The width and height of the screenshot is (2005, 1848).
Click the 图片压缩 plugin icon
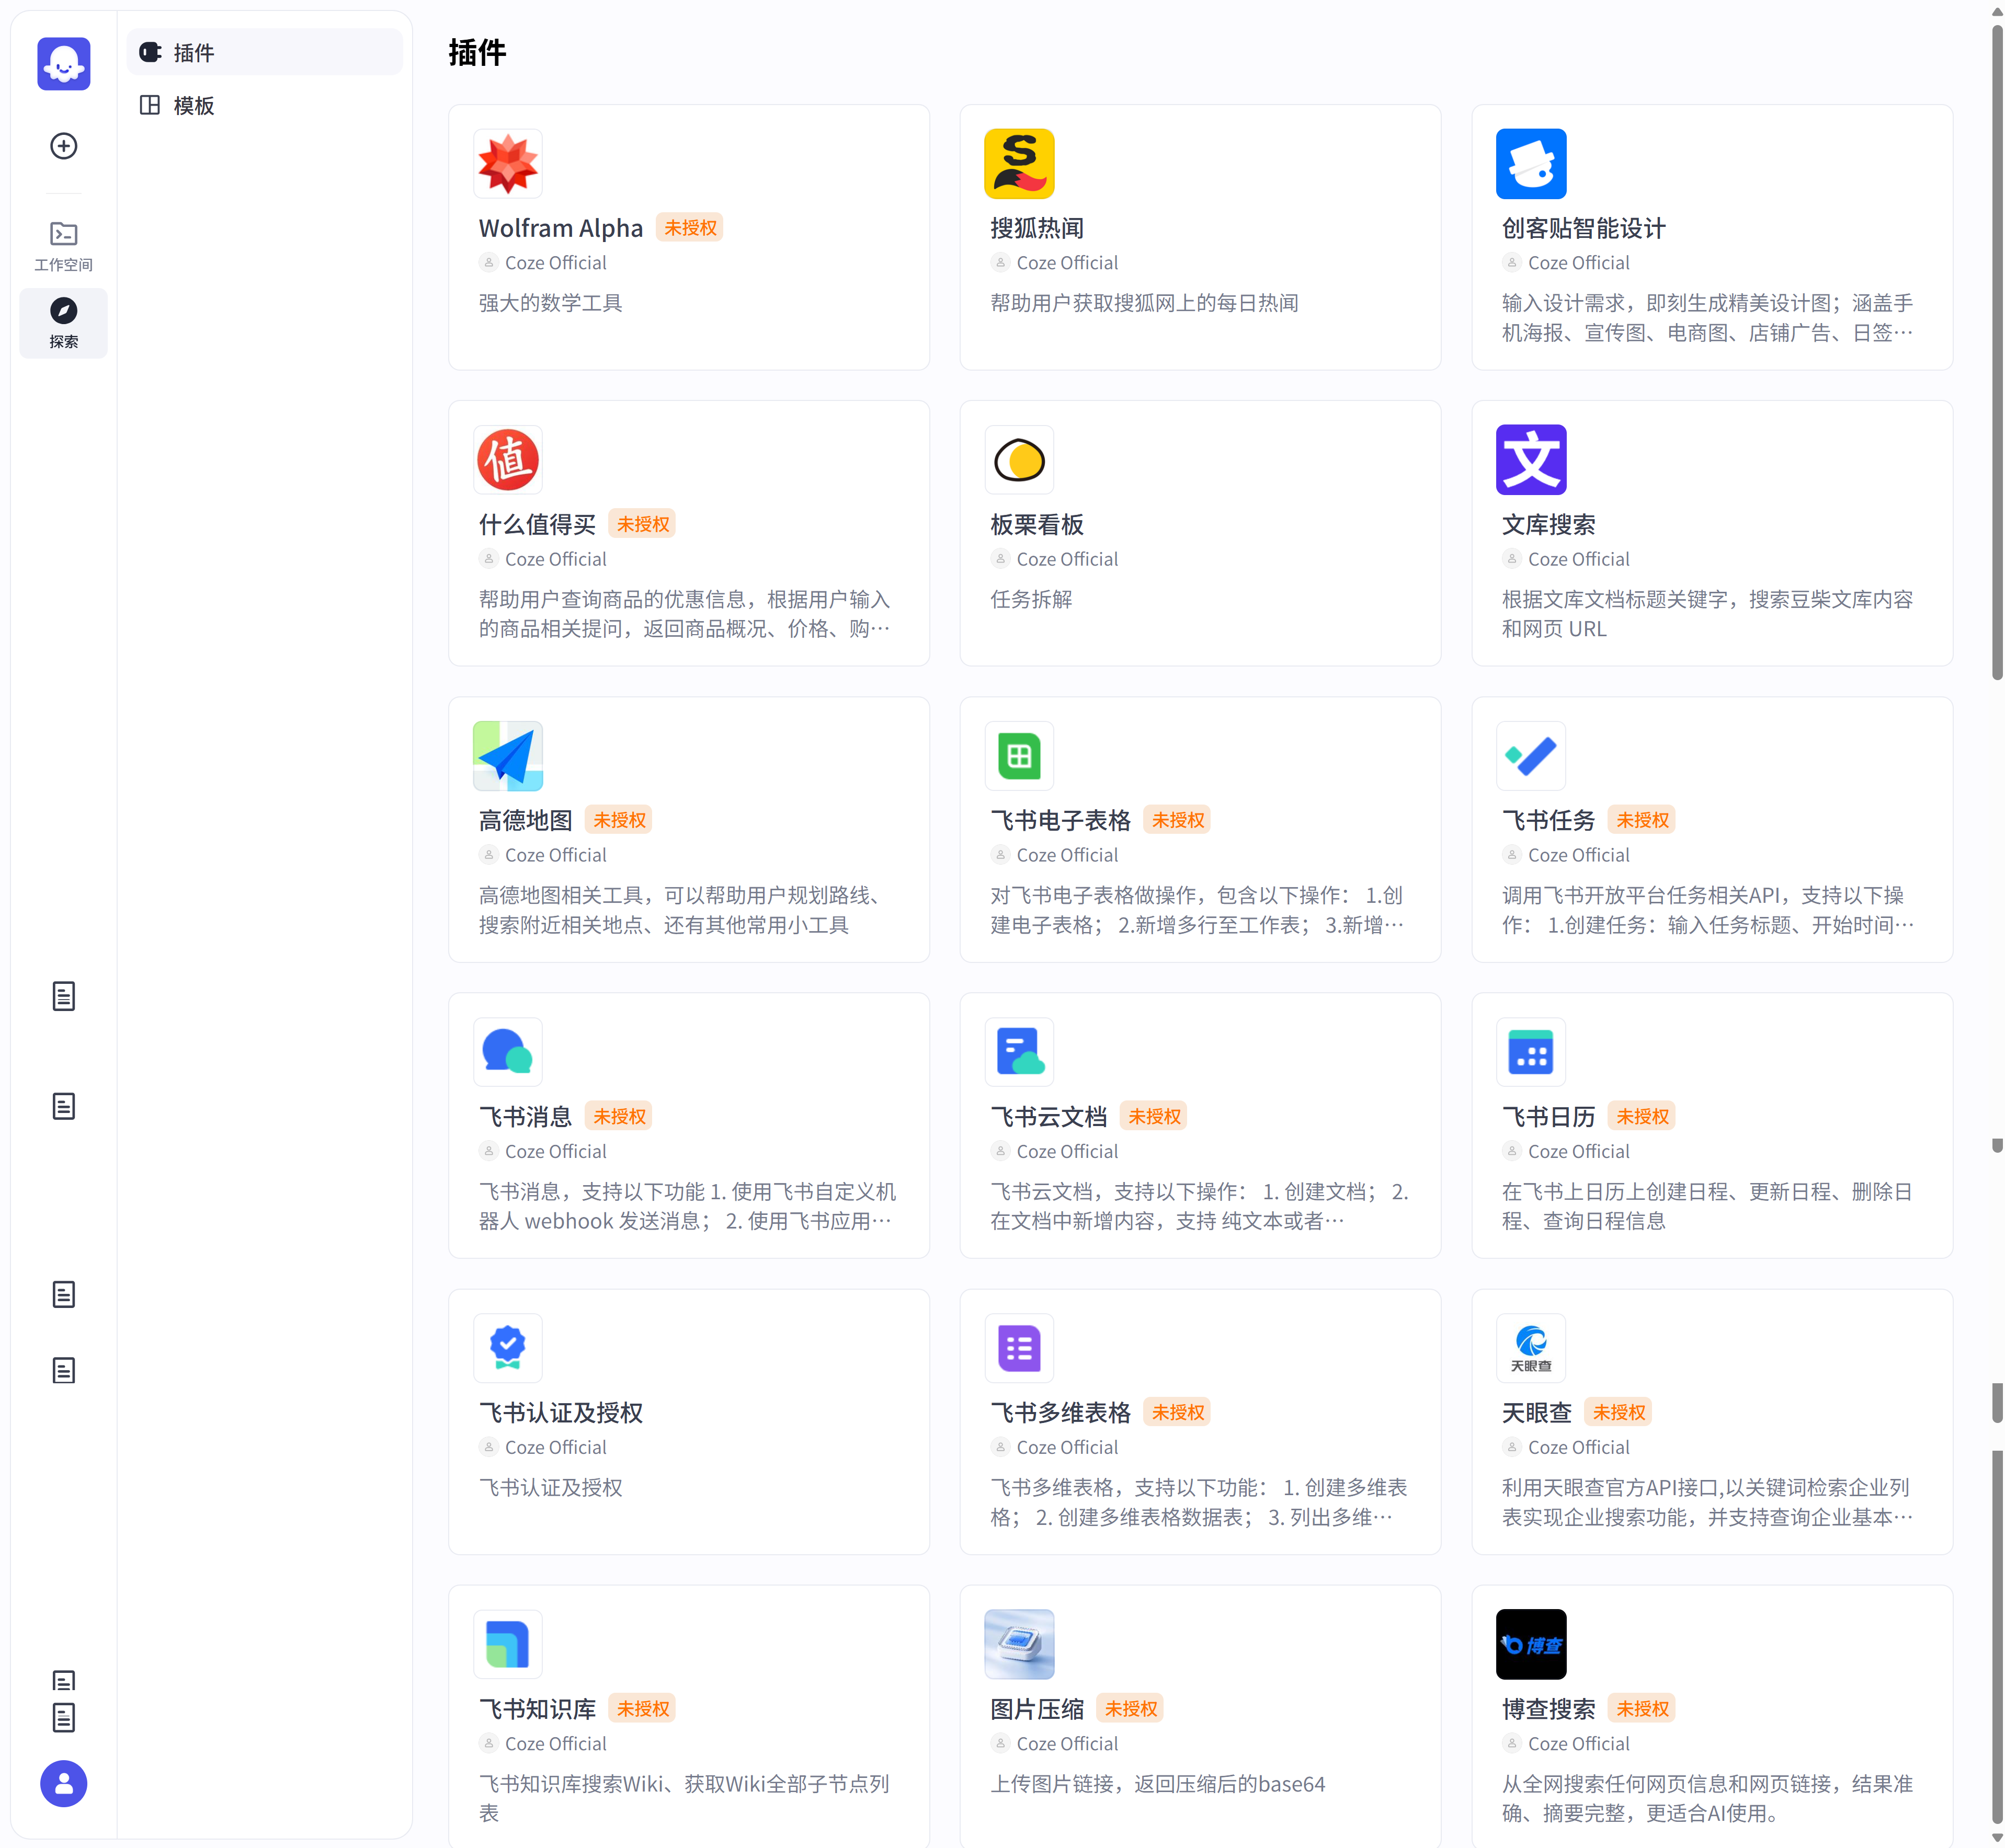point(1020,1644)
